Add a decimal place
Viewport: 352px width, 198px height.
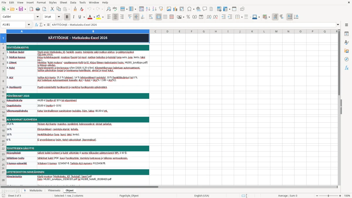pos(209,17)
